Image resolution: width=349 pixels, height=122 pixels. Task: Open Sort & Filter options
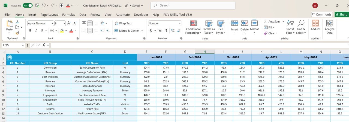290,27
